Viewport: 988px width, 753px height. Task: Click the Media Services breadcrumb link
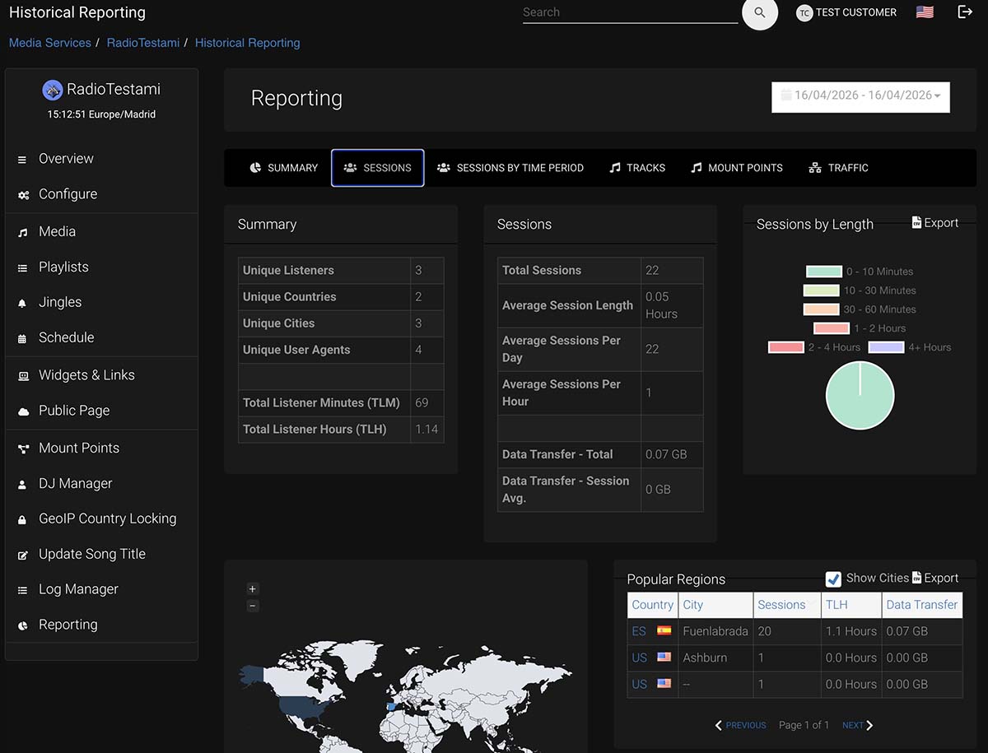coord(50,43)
